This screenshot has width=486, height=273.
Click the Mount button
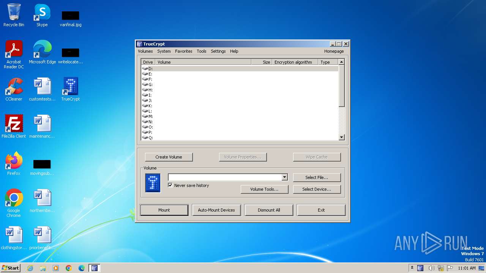tap(164, 210)
